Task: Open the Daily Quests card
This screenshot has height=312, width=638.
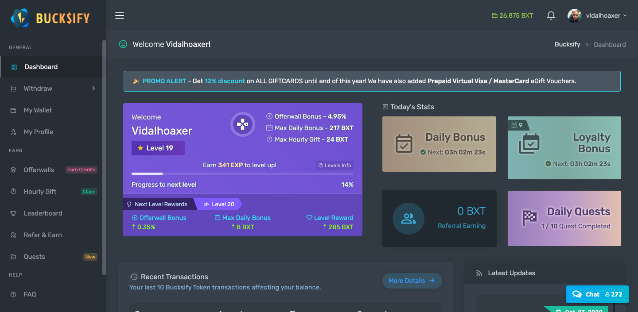Action: tap(564, 218)
